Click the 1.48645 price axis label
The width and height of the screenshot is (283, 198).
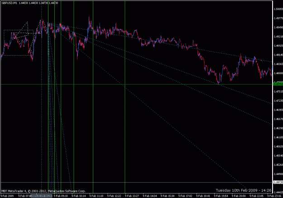coord(278,55)
